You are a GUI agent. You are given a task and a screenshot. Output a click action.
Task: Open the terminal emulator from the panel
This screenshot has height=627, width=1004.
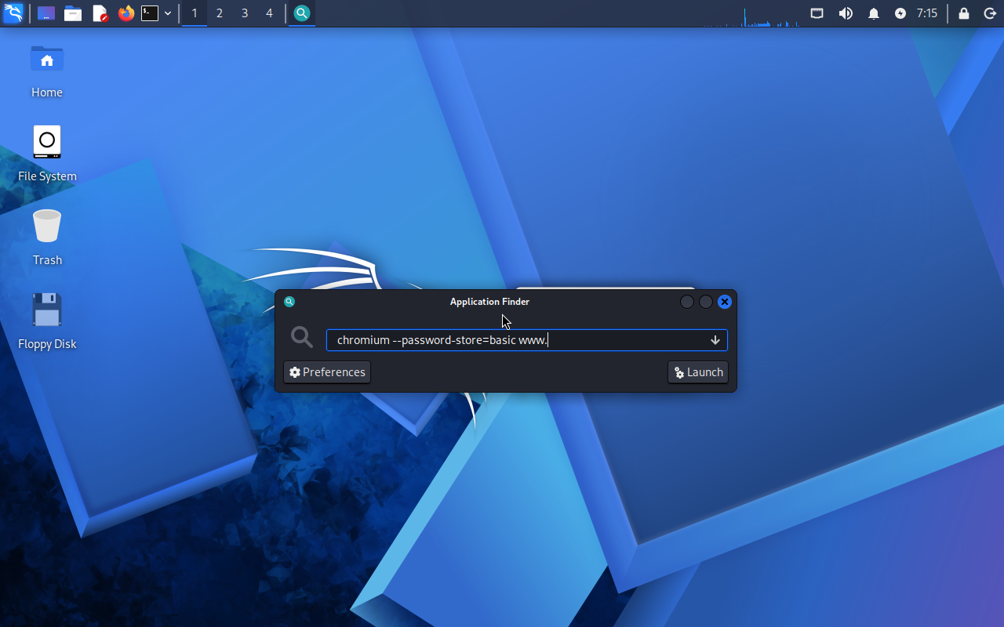tap(150, 13)
